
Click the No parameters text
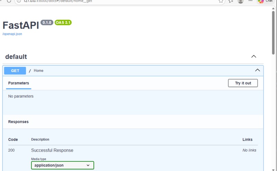21,96
